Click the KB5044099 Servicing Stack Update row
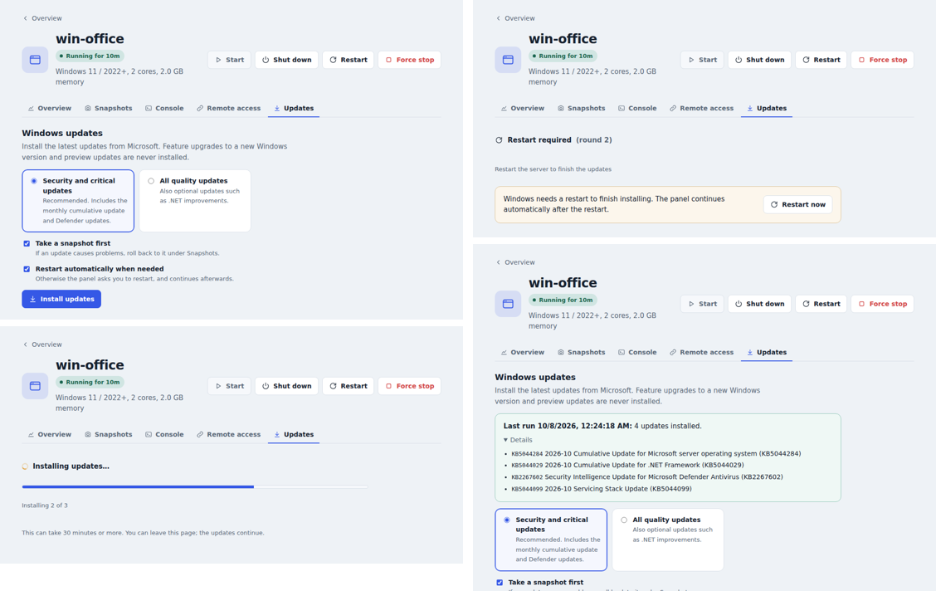Viewport: 936px width, 591px height. [x=601, y=489]
